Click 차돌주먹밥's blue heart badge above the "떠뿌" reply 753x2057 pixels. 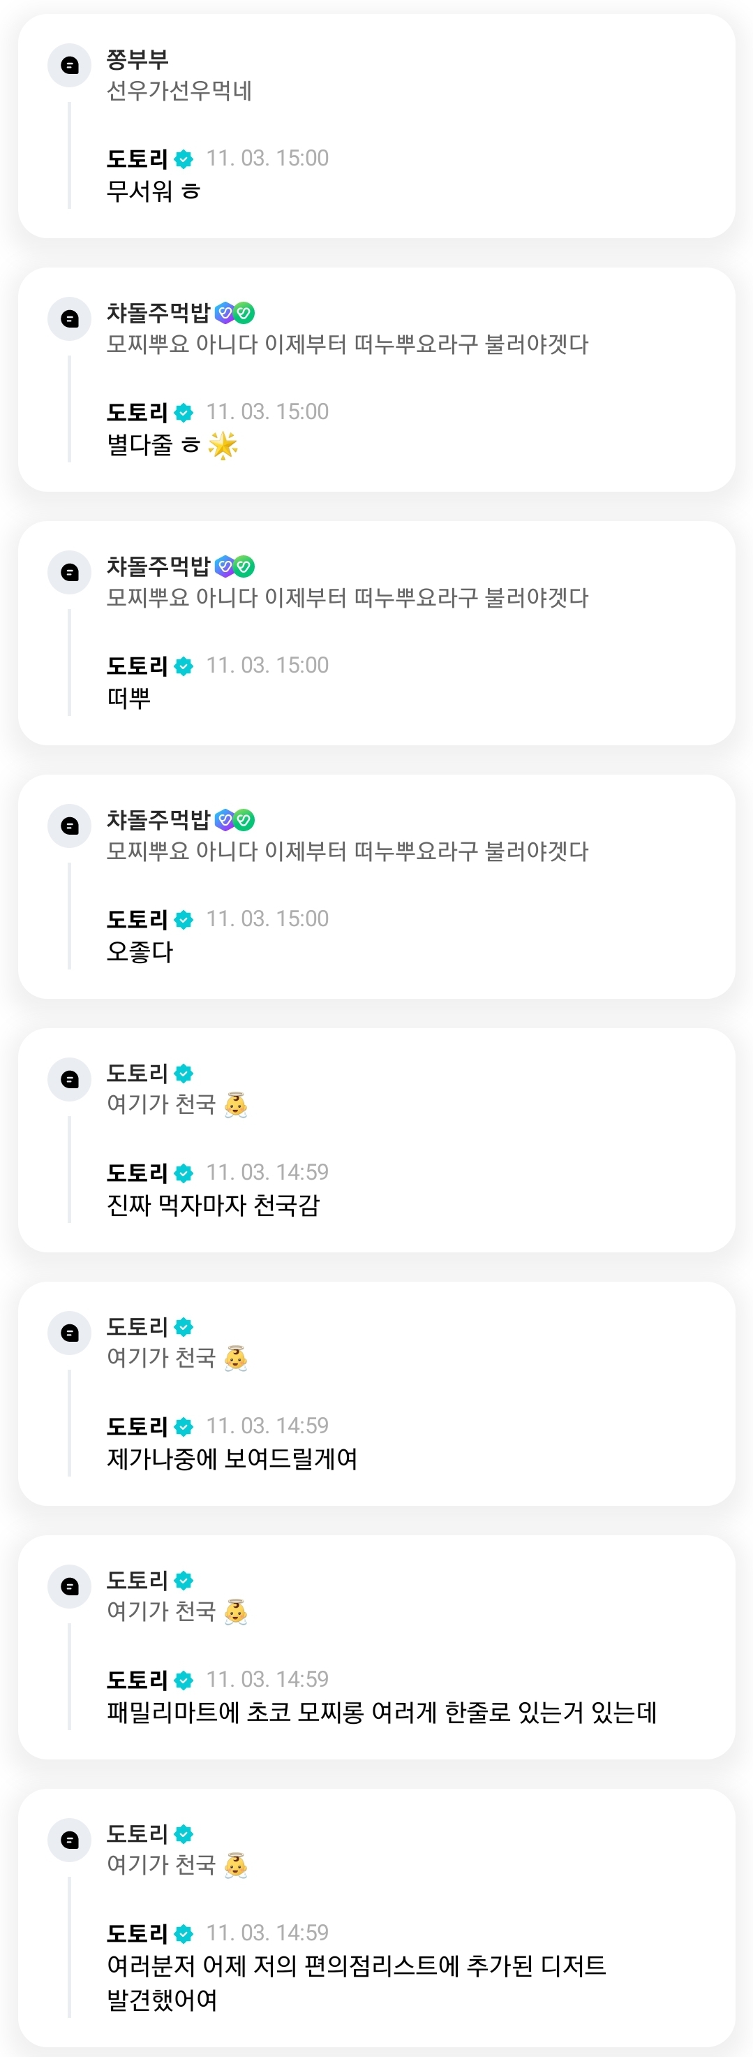(225, 566)
